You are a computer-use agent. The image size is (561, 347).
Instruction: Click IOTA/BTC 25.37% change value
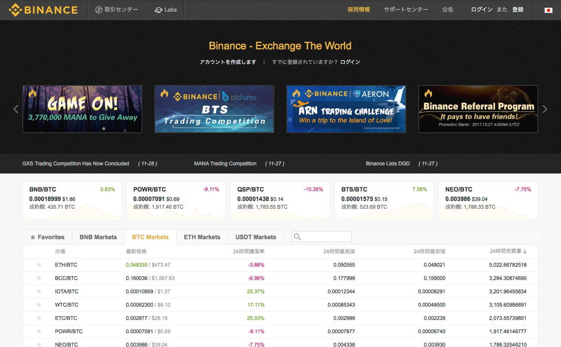(x=255, y=292)
